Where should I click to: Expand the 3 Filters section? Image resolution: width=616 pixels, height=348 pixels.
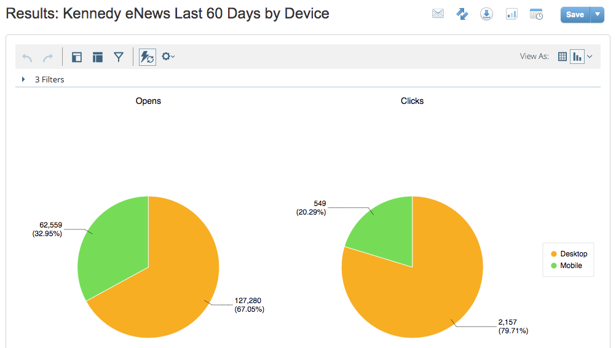click(x=23, y=79)
